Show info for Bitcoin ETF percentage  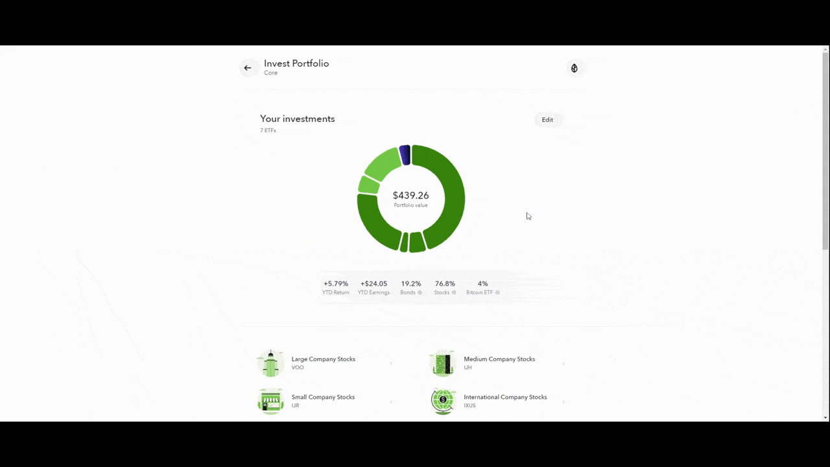(497, 293)
